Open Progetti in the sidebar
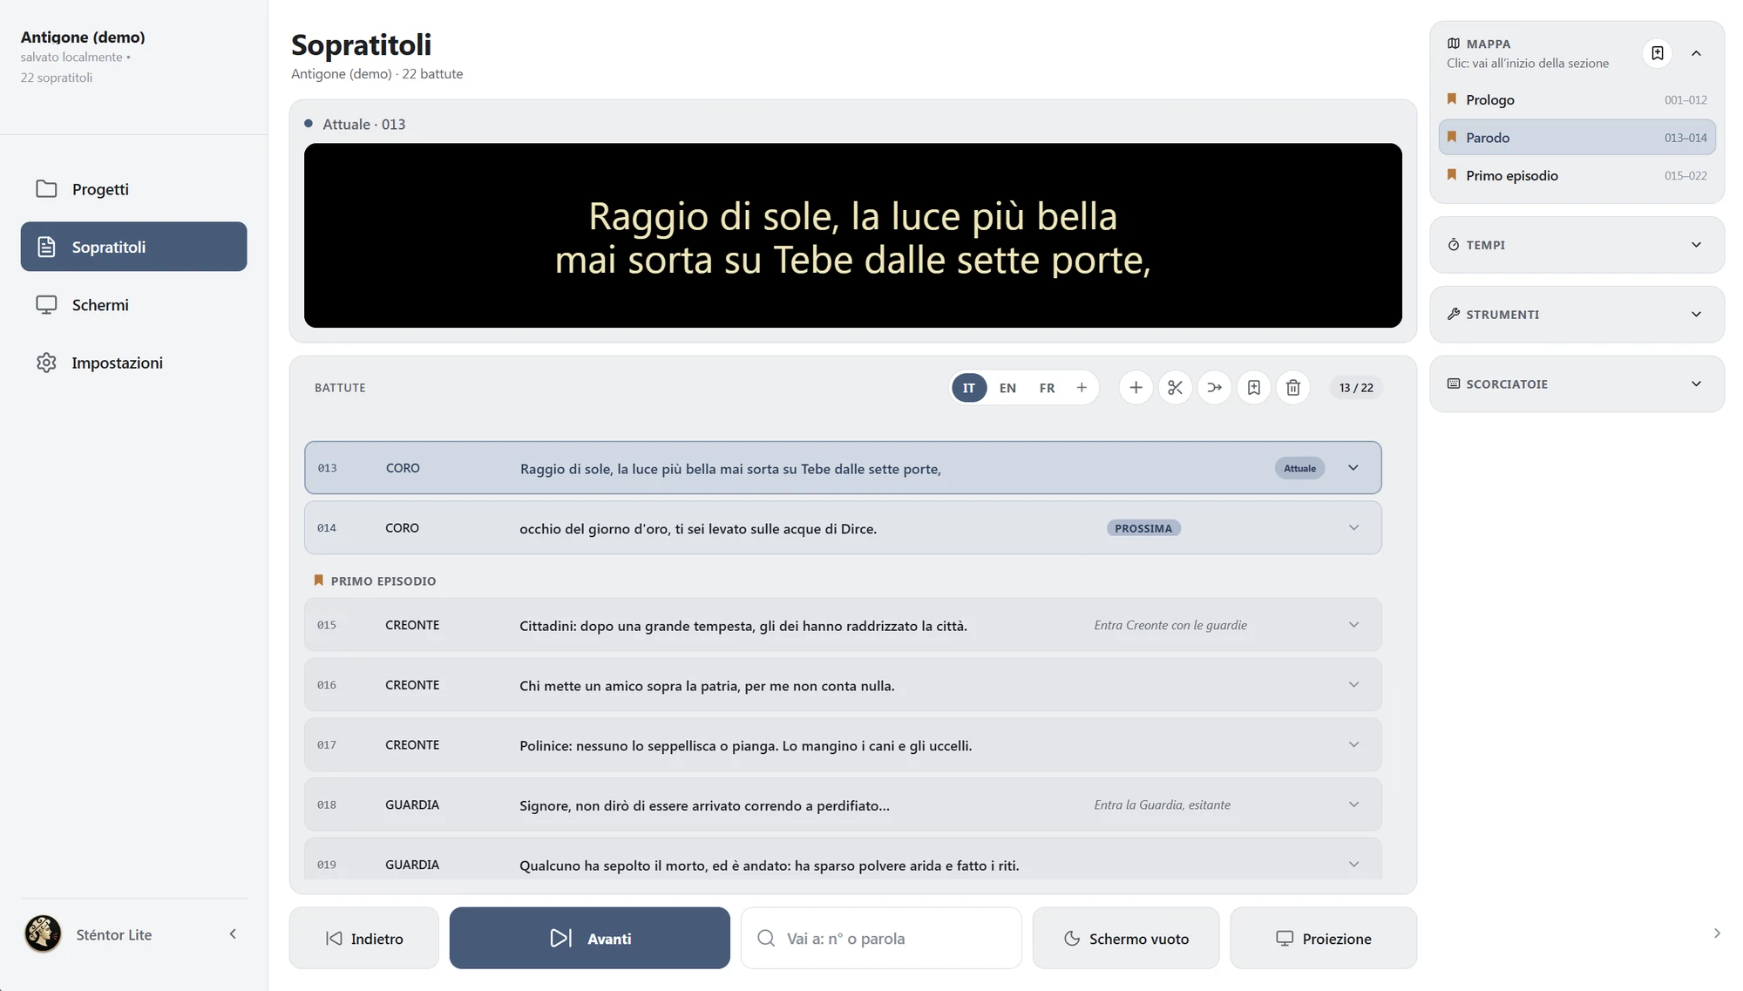Image resolution: width=1743 pixels, height=991 pixels. click(x=133, y=189)
